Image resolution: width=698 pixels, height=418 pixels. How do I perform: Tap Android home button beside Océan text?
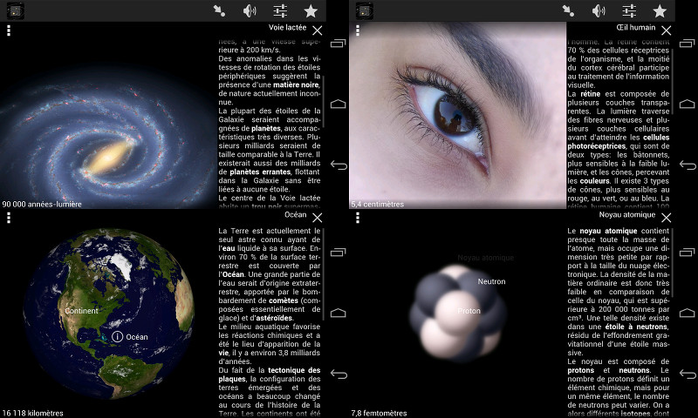pos(339,313)
